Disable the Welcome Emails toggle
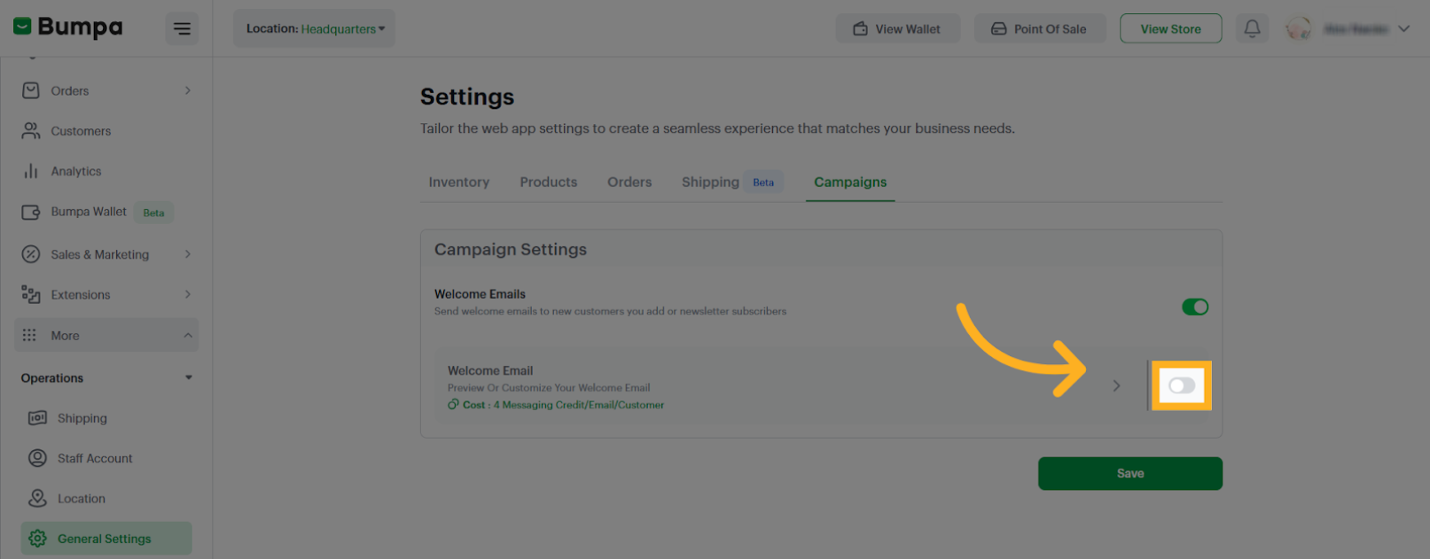The width and height of the screenshot is (1430, 559). pos(1195,307)
